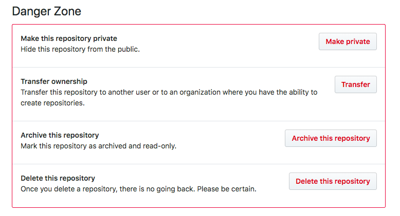The height and width of the screenshot is (216, 400).
Task: Click the bold 'Transfer ownership' title
Action: [54, 81]
